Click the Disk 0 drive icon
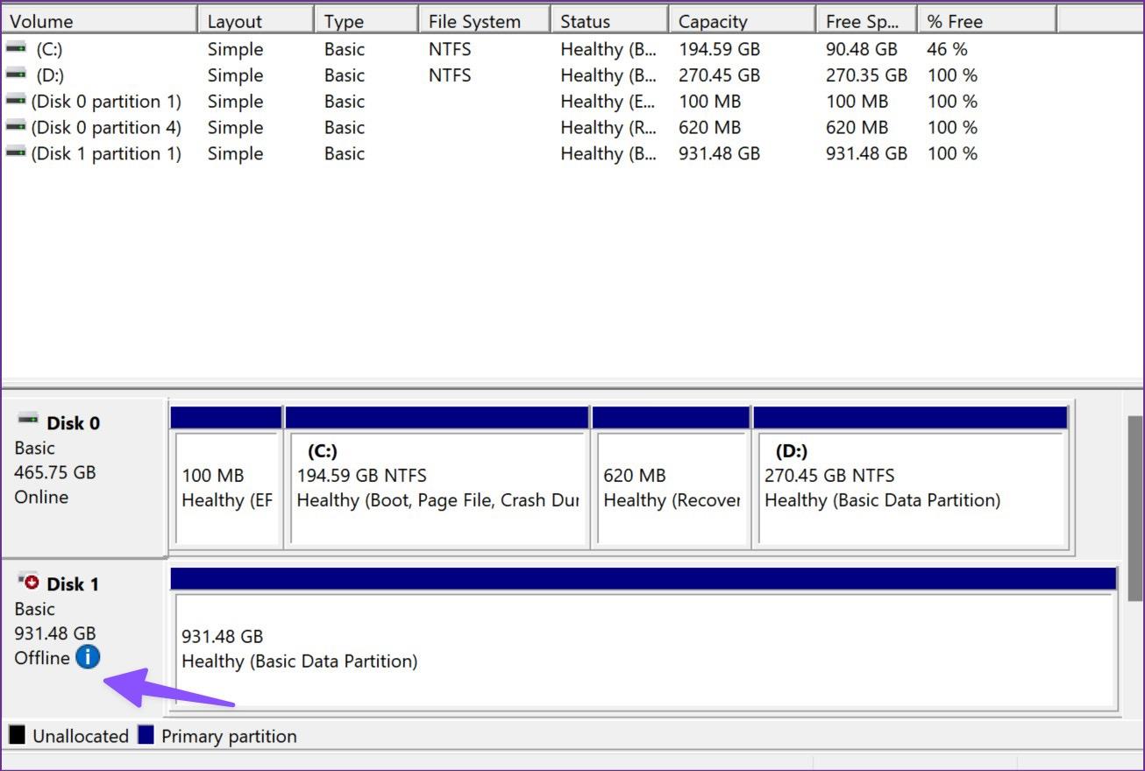Screen dimensions: 1145x771 point(27,421)
